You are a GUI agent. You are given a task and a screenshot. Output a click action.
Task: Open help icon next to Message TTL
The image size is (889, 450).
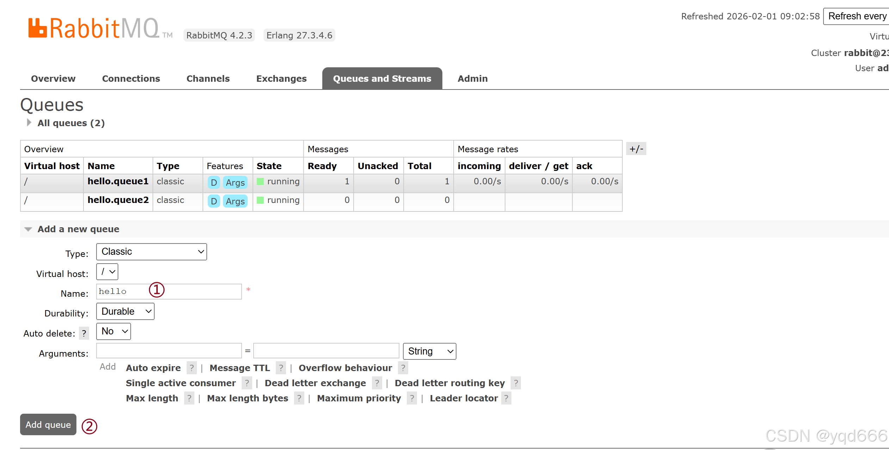[x=281, y=368]
